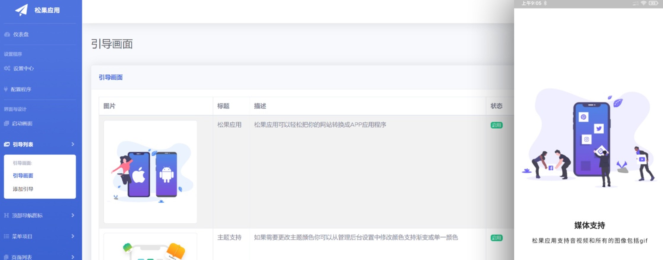The width and height of the screenshot is (663, 260).
Task: Open the iOS Android phones thumbnail
Action: click(150, 172)
